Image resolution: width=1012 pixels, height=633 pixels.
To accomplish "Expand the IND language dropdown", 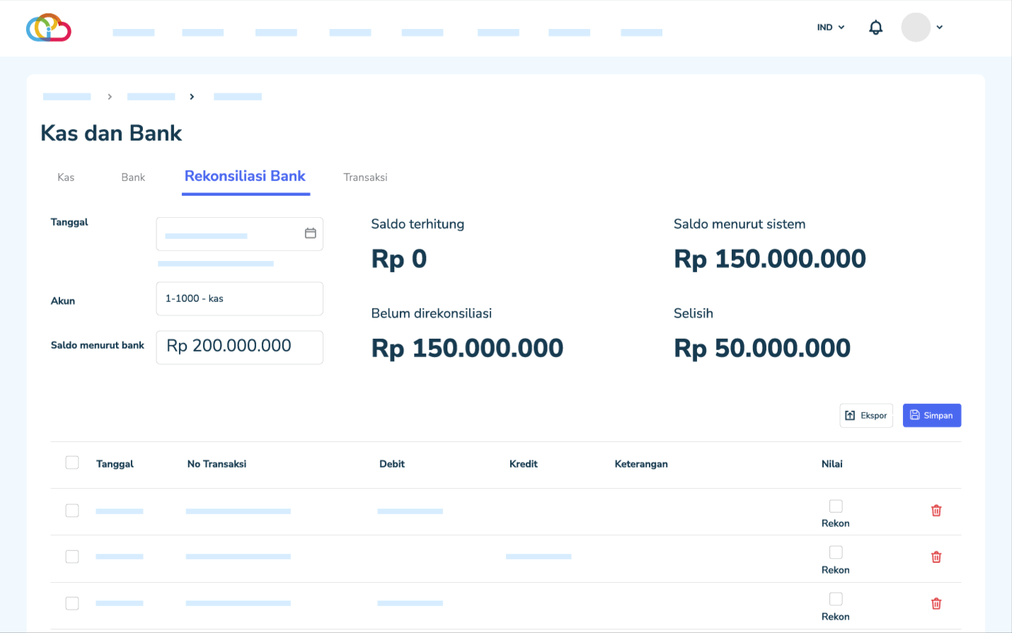I will click(x=830, y=28).
